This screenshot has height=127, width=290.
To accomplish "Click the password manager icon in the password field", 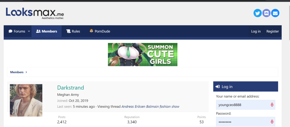I will coord(272,122).
